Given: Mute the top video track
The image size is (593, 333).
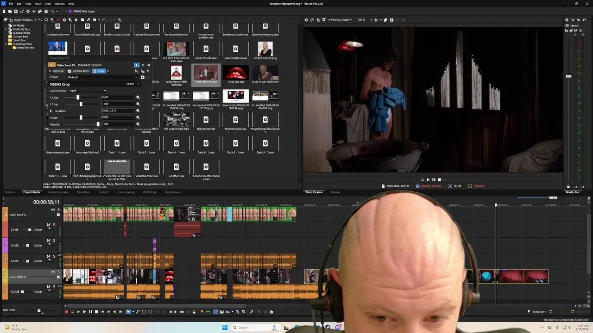Looking at the screenshot, I should click(x=52, y=210).
